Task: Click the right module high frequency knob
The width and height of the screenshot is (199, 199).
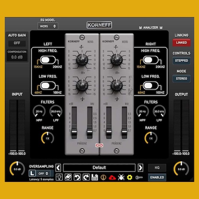Action: click(x=117, y=60)
